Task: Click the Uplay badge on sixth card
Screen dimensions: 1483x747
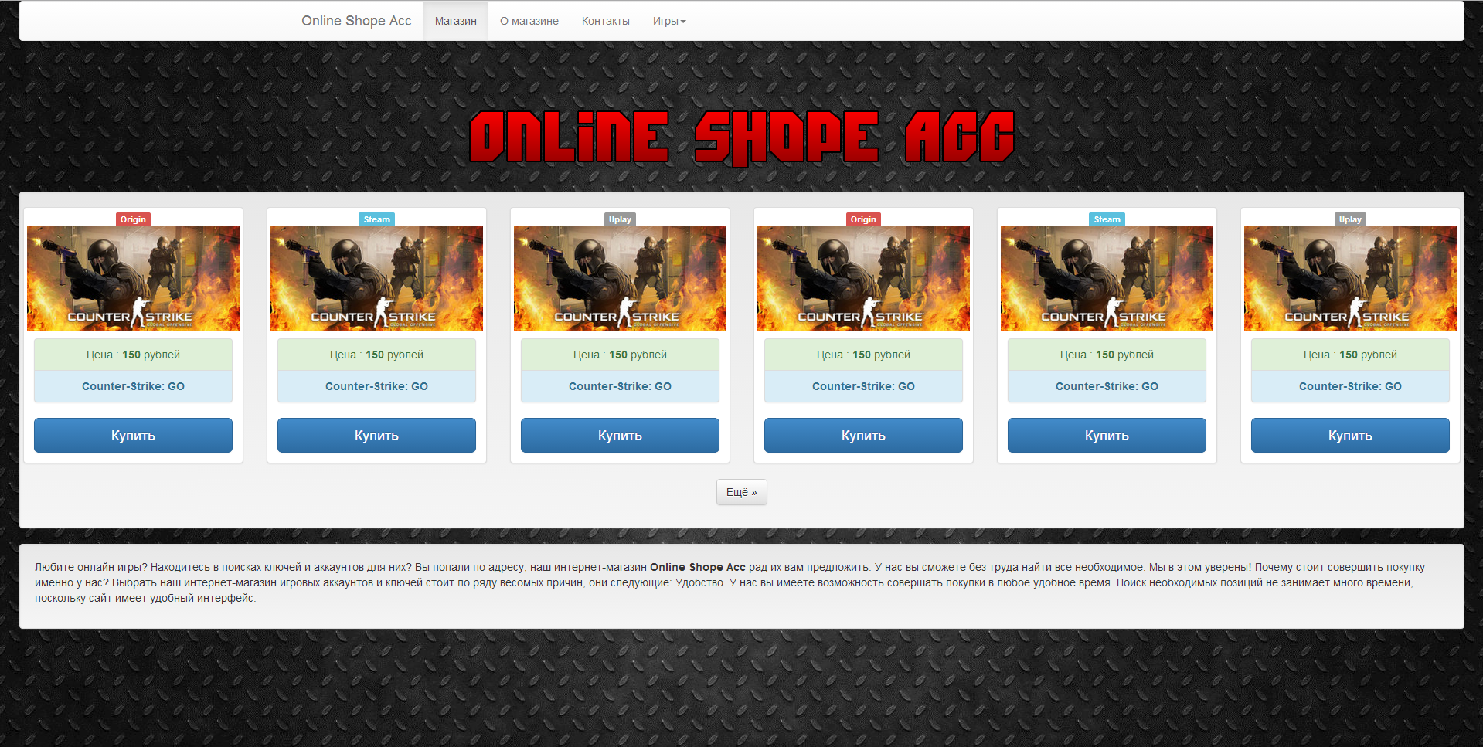Action: (1350, 219)
